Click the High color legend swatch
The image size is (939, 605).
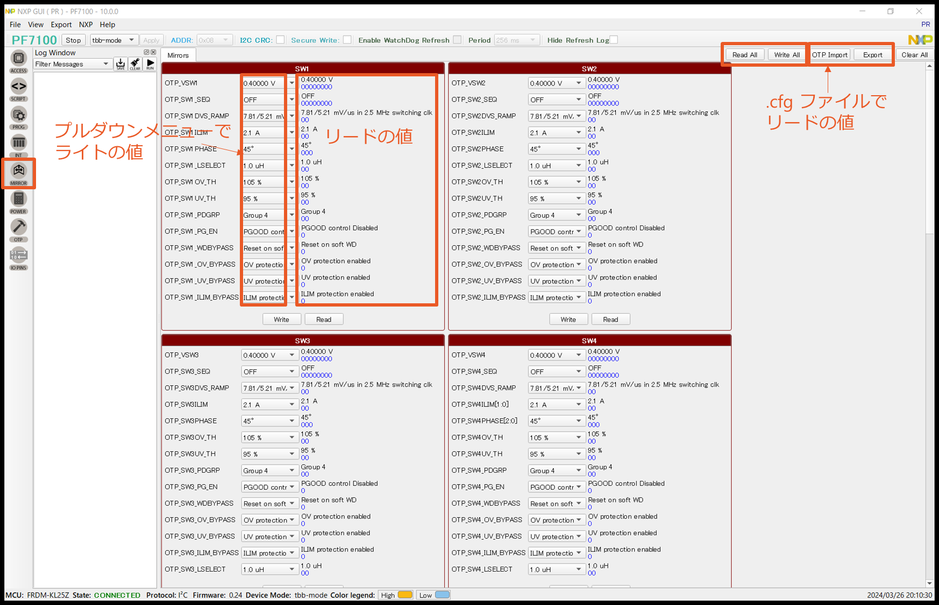point(405,595)
